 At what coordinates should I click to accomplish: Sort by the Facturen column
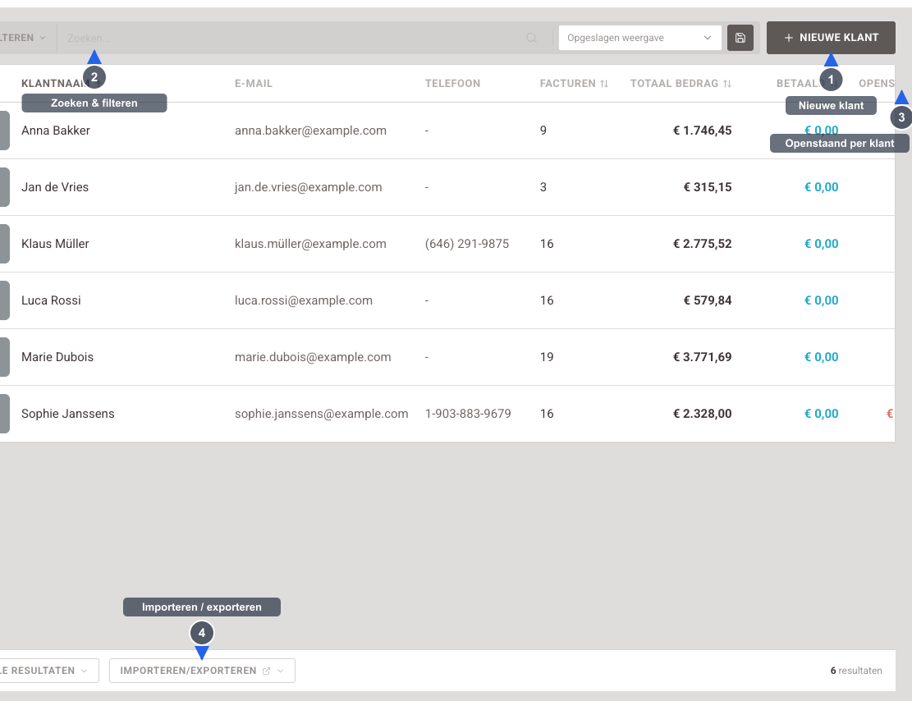pos(574,83)
